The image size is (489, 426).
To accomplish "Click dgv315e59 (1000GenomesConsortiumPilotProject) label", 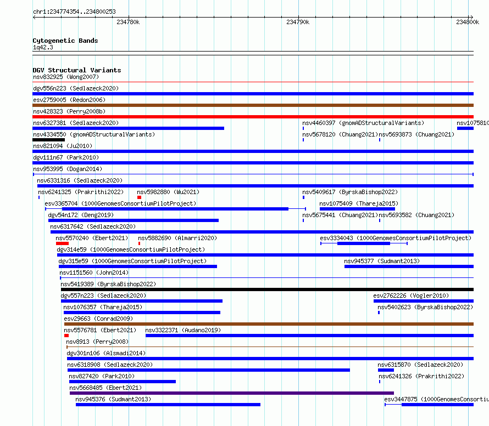I will pyautogui.click(x=132, y=261).
